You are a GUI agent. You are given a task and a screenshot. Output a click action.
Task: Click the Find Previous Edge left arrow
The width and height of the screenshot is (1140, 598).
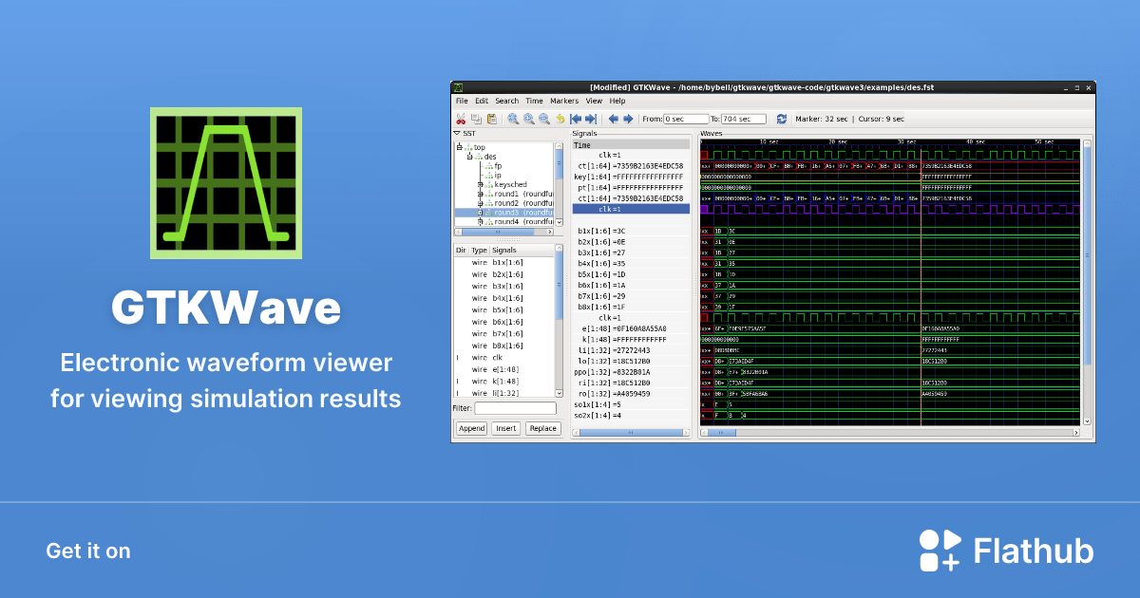tap(613, 119)
